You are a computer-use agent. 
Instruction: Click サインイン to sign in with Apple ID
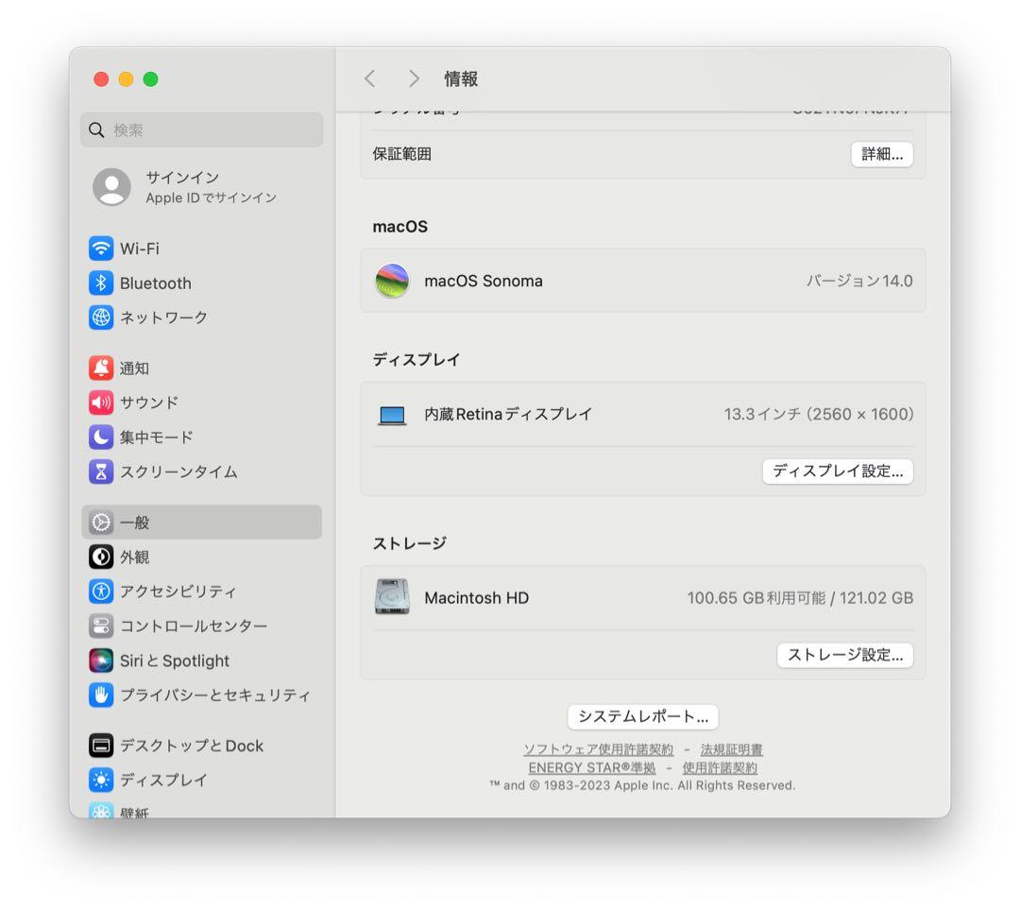[x=181, y=178]
